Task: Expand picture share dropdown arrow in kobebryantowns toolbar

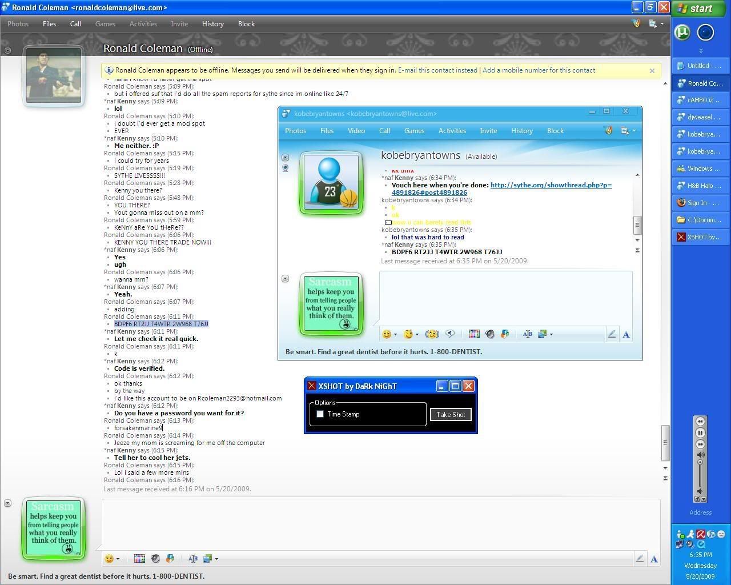Action: click(x=551, y=335)
